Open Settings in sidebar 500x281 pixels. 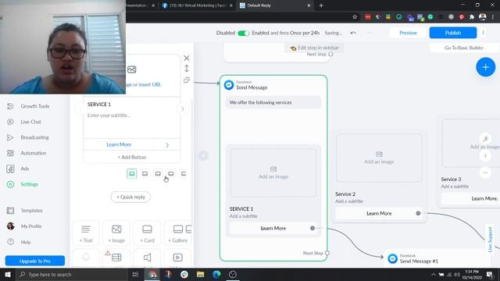pyautogui.click(x=29, y=184)
